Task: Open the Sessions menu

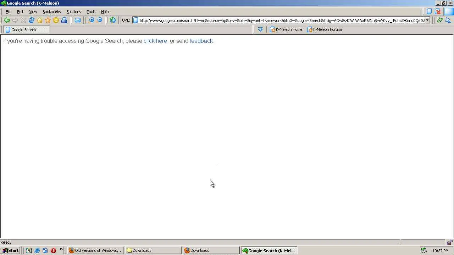Action: [73, 12]
